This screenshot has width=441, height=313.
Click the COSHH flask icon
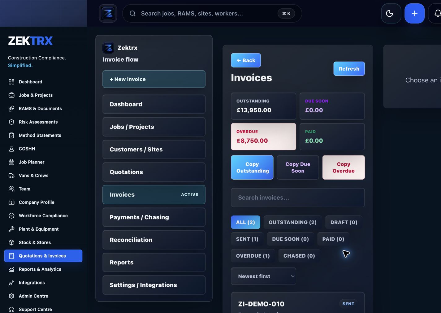tap(11, 149)
